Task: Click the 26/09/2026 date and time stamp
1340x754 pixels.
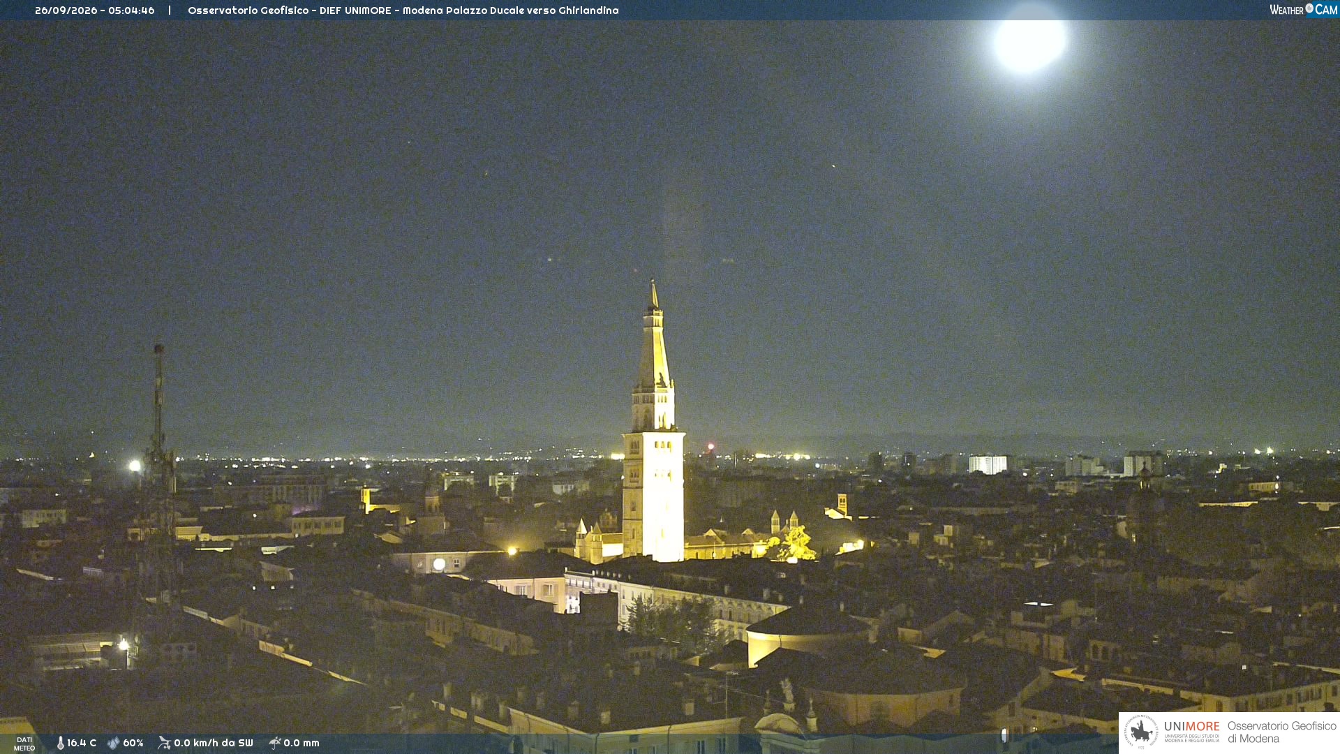Action: (x=95, y=10)
